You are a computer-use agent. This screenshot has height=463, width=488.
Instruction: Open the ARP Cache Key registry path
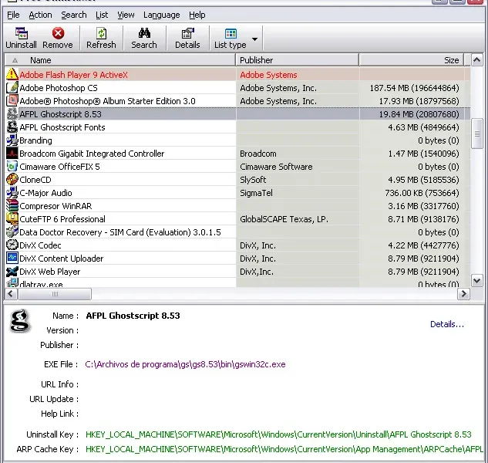point(284,449)
